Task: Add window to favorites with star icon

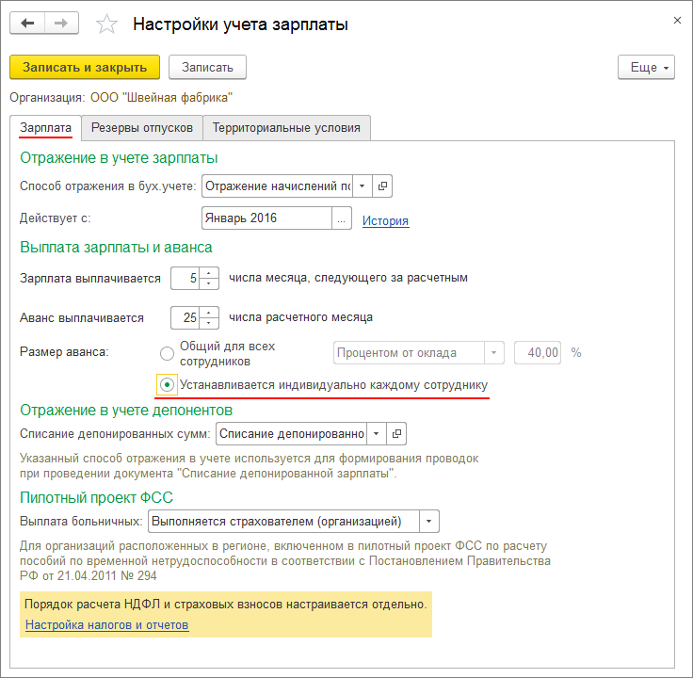Action: pyautogui.click(x=107, y=24)
